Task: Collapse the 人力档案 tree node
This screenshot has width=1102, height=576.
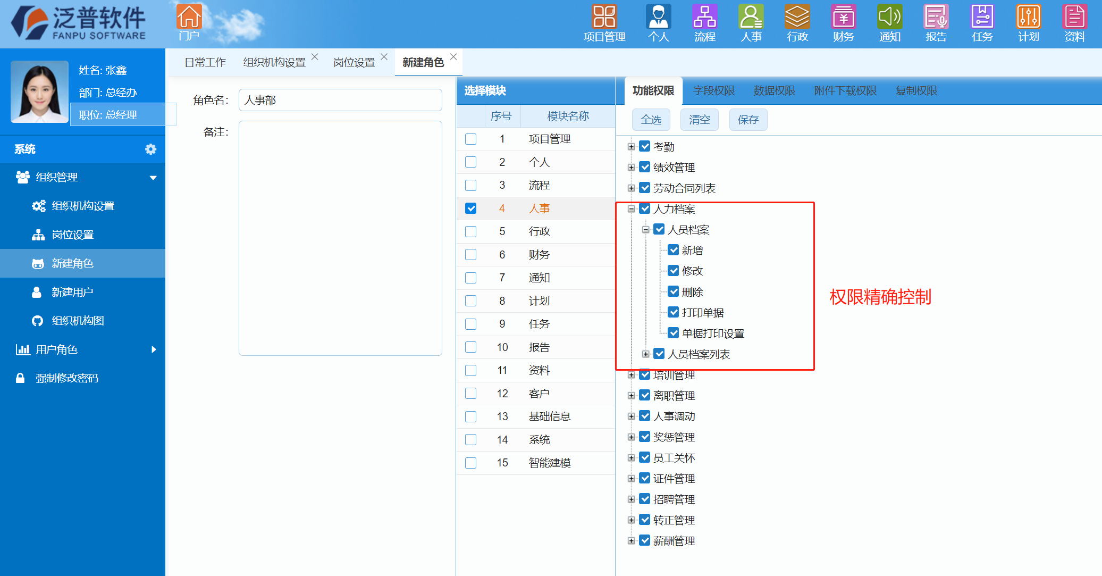Action: [x=631, y=209]
